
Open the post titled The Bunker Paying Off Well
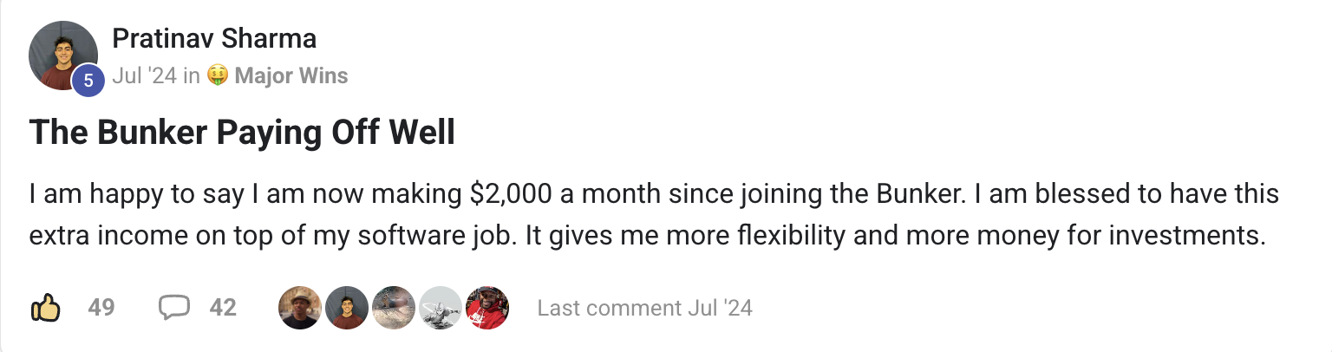[242, 133]
